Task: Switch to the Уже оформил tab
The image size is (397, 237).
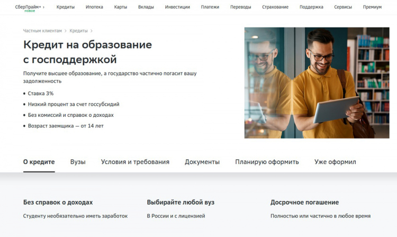Action: click(x=335, y=162)
